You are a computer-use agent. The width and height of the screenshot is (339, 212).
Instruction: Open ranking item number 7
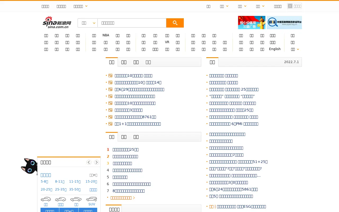(x=128, y=191)
